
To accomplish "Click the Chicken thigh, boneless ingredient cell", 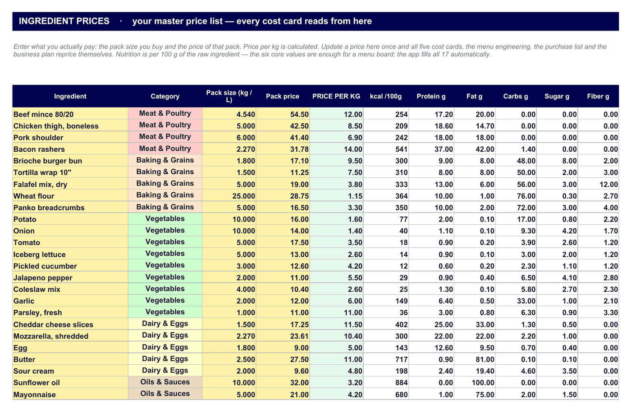I will click(x=70, y=126).
